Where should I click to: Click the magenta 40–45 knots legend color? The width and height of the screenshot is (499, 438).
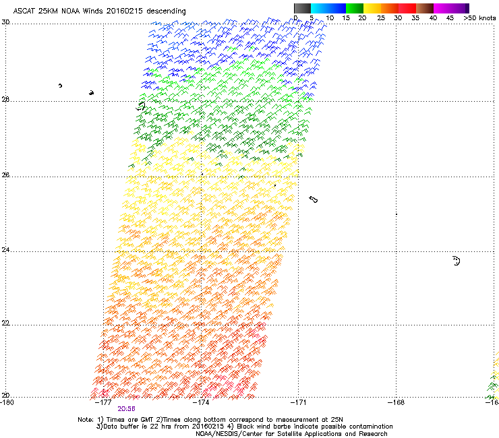(442, 8)
